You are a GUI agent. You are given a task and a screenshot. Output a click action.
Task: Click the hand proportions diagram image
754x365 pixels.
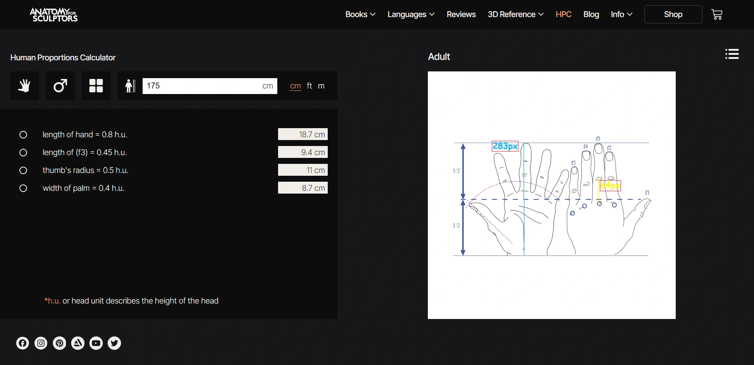point(552,195)
